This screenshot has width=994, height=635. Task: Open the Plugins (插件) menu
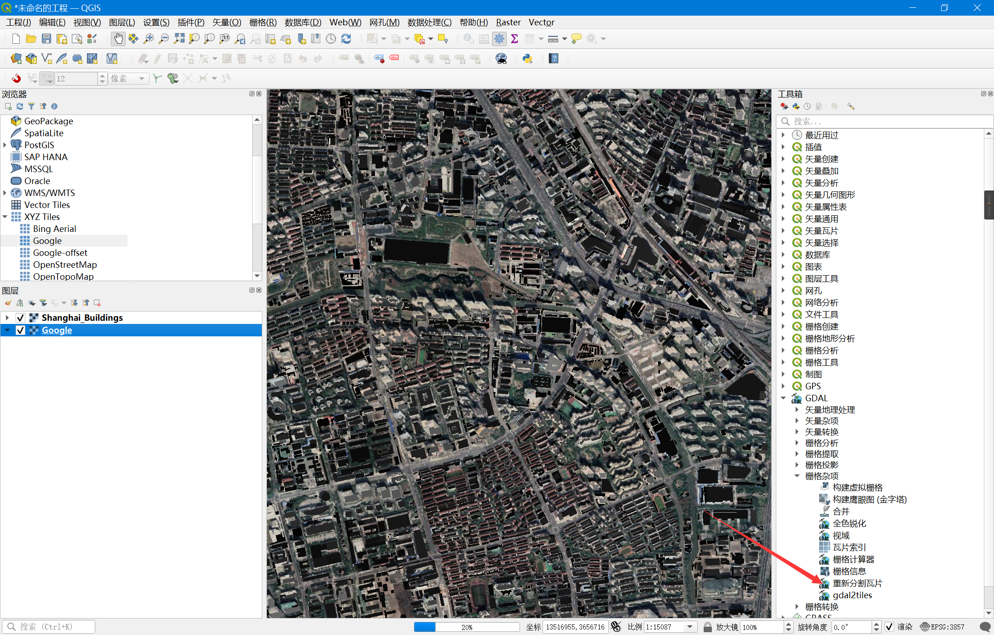(x=191, y=22)
